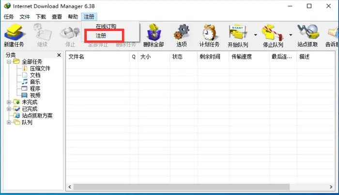This screenshot has width=339, height=195.
Task: Click the IDM application logo in title bar
Action: (x=7, y=6)
